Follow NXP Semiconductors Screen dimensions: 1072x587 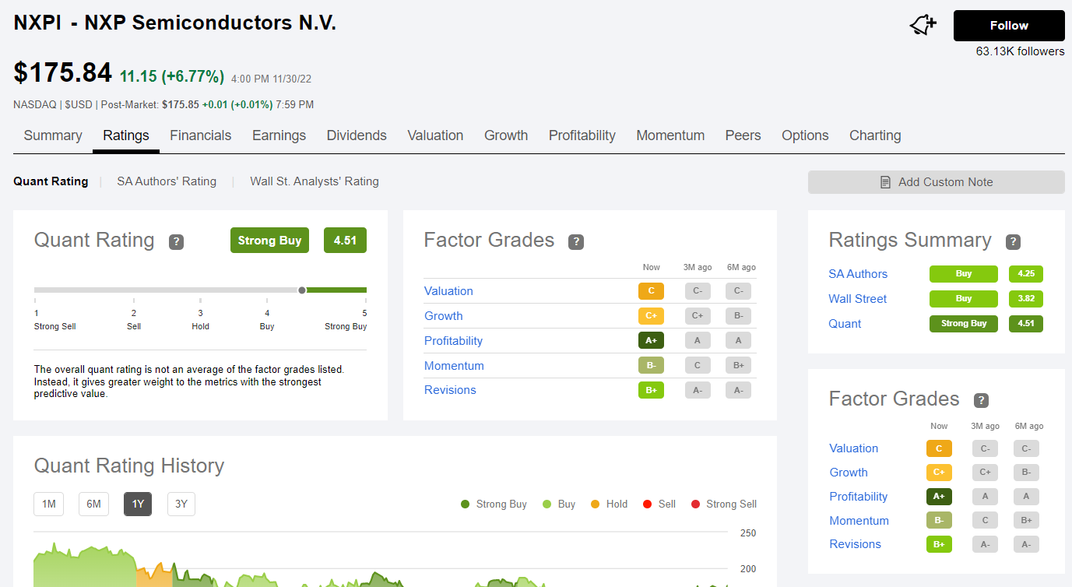tap(1009, 26)
